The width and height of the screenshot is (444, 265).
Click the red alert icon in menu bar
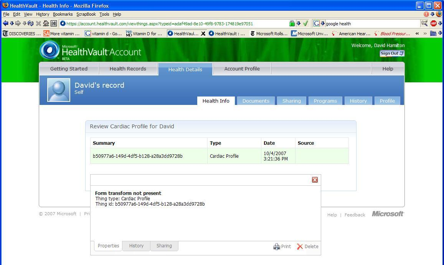coord(426,14)
